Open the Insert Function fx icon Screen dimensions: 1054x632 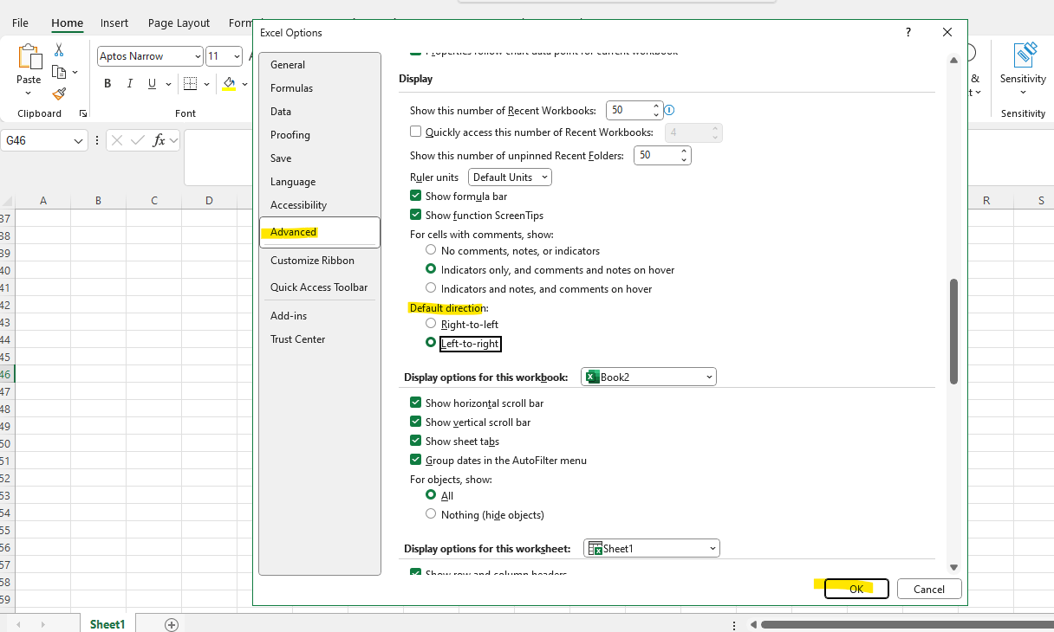point(158,139)
